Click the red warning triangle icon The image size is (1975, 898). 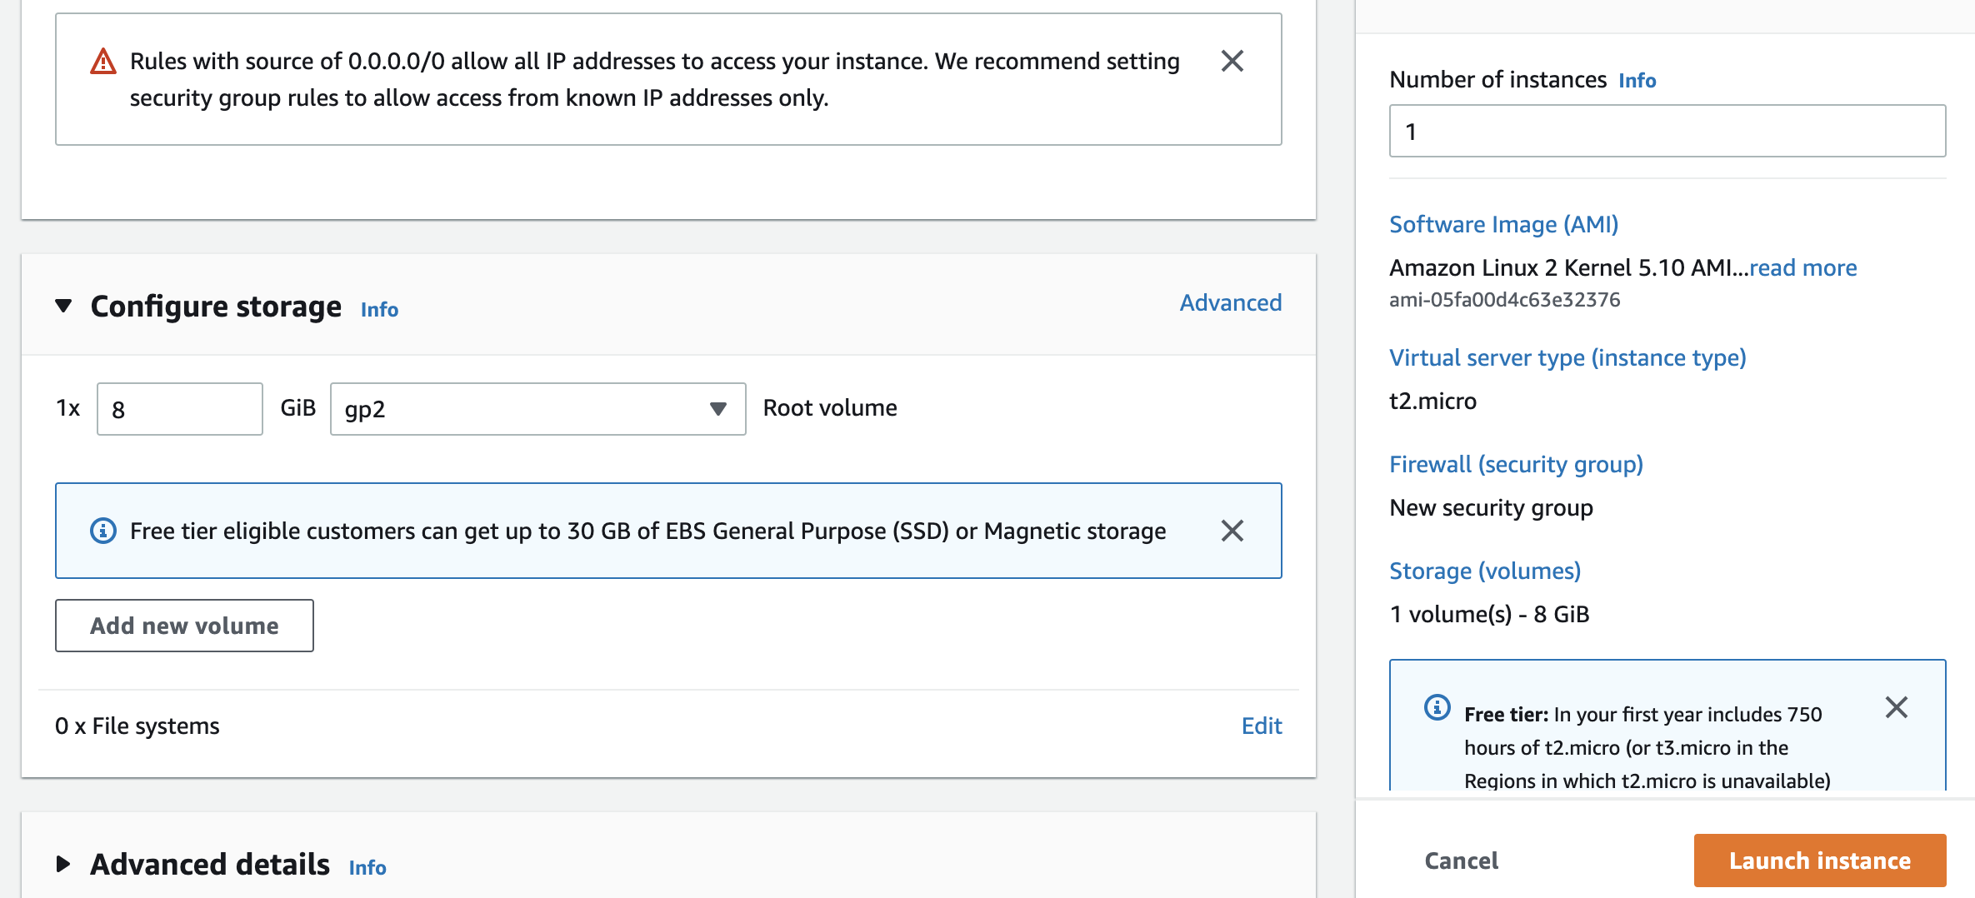[x=102, y=62]
